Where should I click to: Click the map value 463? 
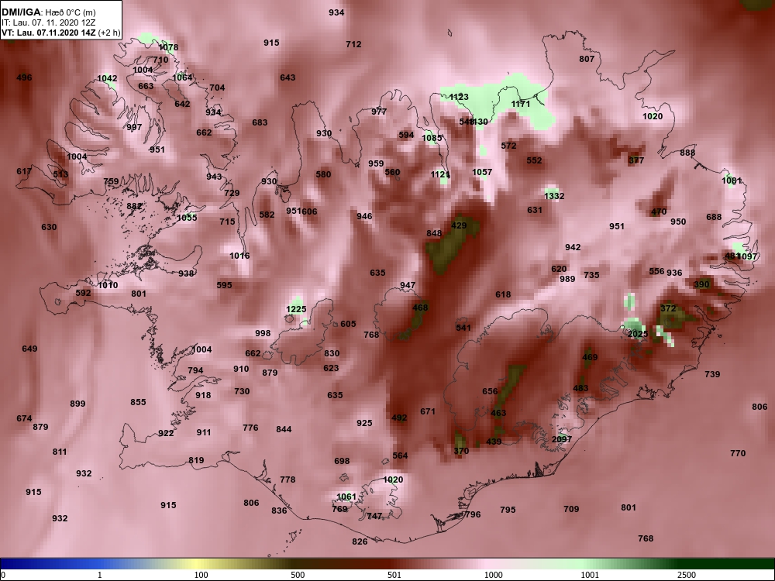pyautogui.click(x=498, y=413)
